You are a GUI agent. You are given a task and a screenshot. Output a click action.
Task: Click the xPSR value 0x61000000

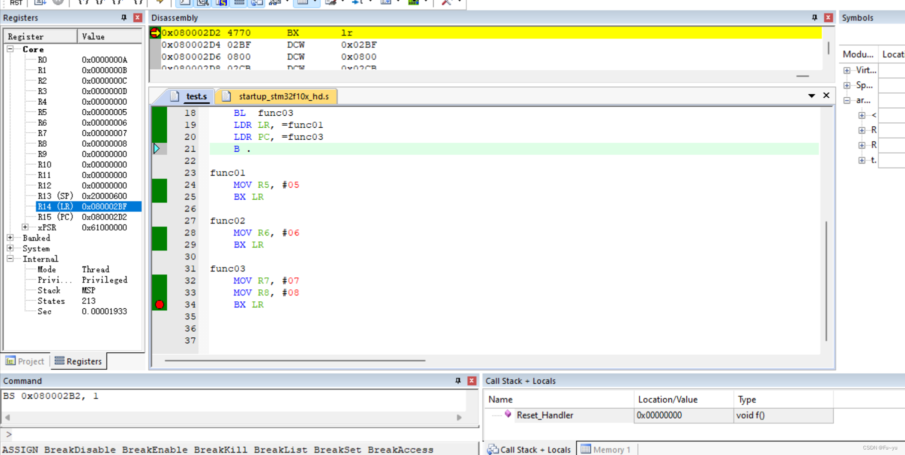104,227
